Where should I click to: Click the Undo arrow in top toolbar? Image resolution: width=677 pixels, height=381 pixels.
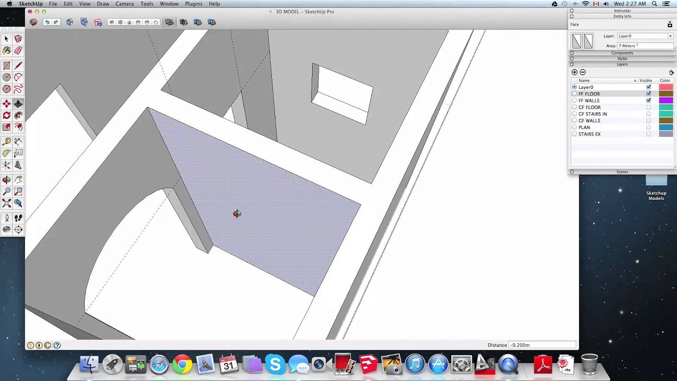coord(47,22)
